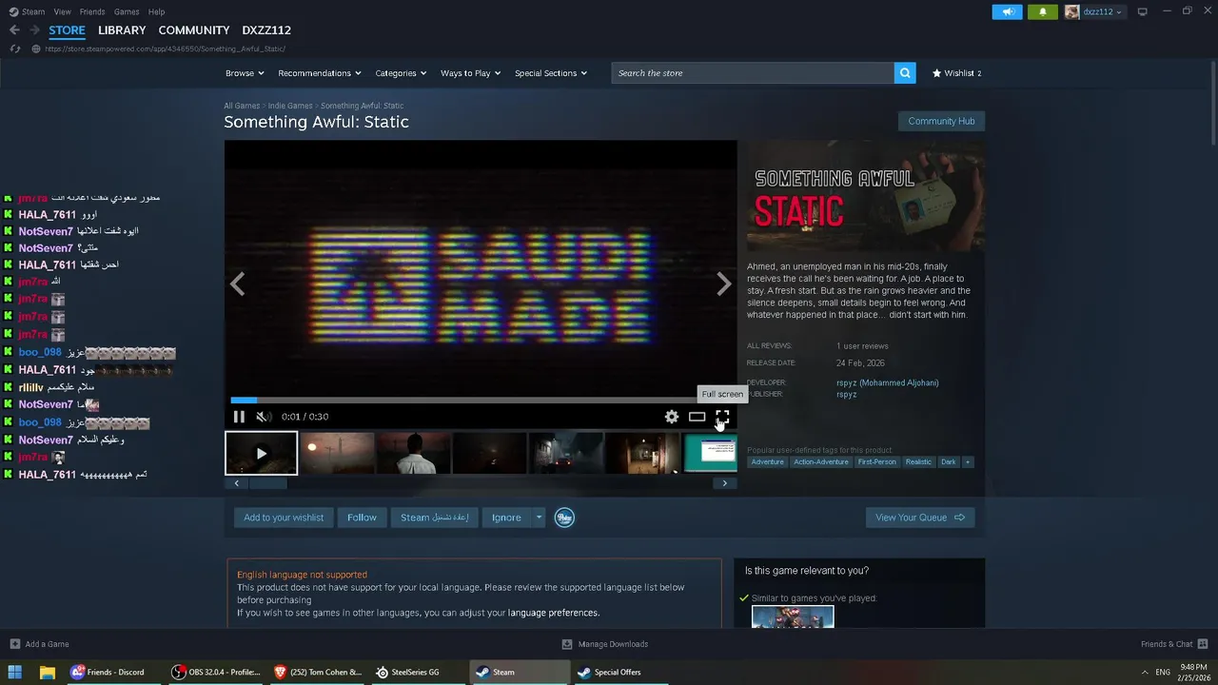1218x685 pixels.
Task: Expand the Ways to Play dropdown
Action: [x=470, y=73]
